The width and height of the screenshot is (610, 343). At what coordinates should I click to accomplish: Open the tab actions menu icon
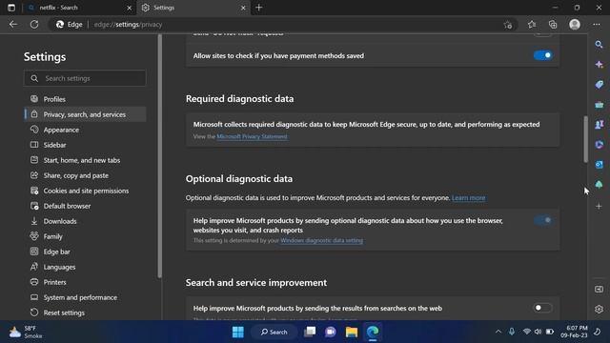click(11, 8)
